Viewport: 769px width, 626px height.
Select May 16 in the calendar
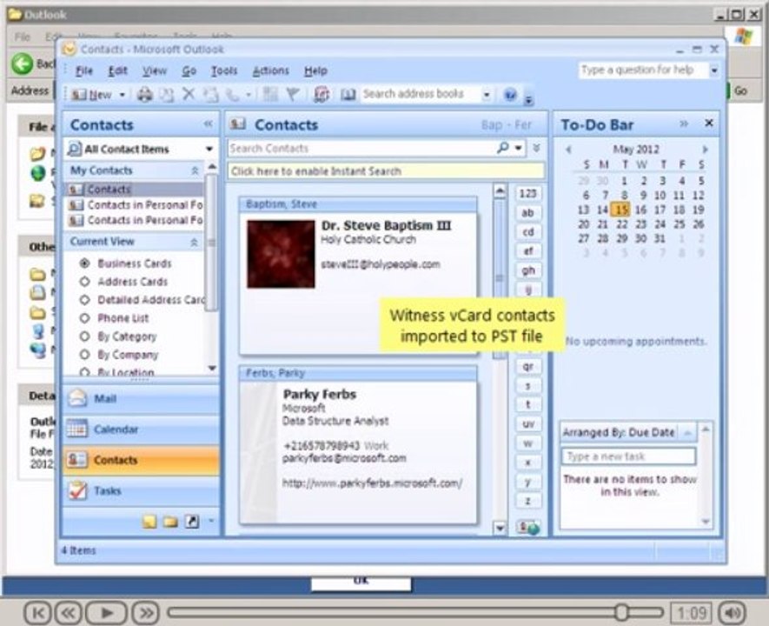pos(640,210)
